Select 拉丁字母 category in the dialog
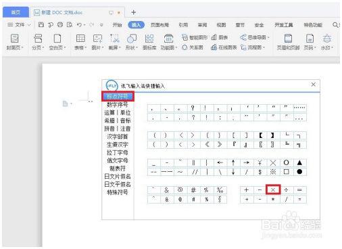Viewport: 342px width, 249px height. point(118,152)
